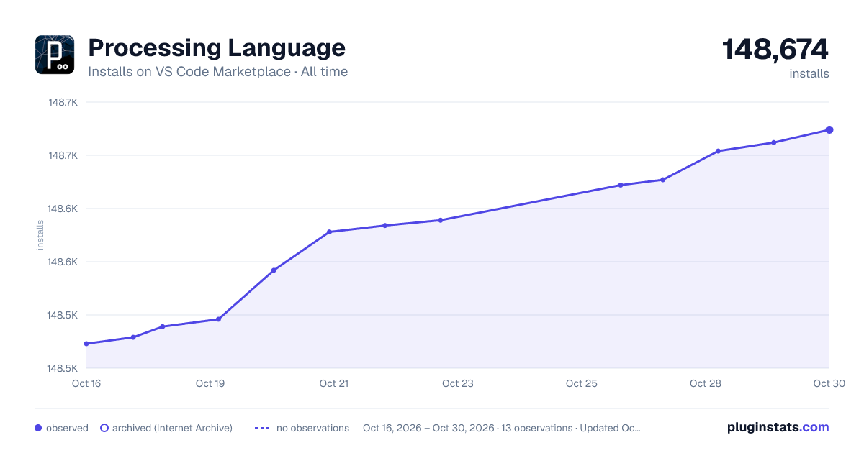Click the 'archived (Internet Archive)' legend label
The height and width of the screenshot is (453, 864).
172,428
